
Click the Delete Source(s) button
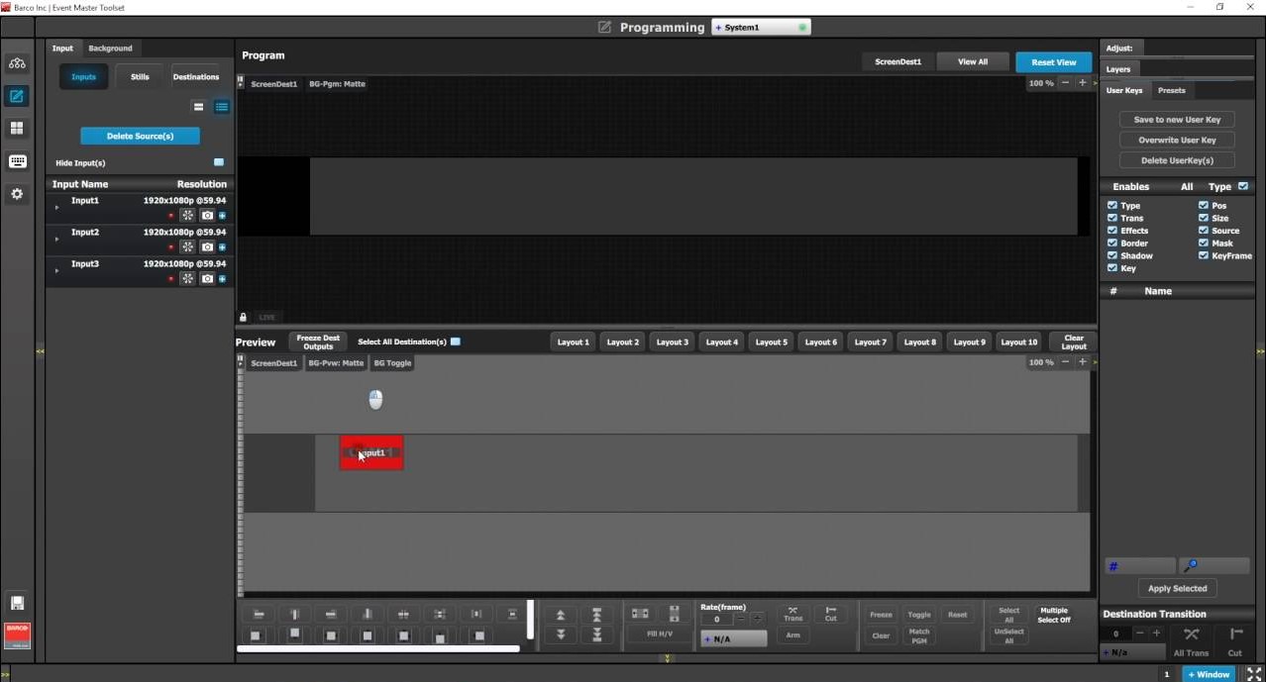pos(140,136)
